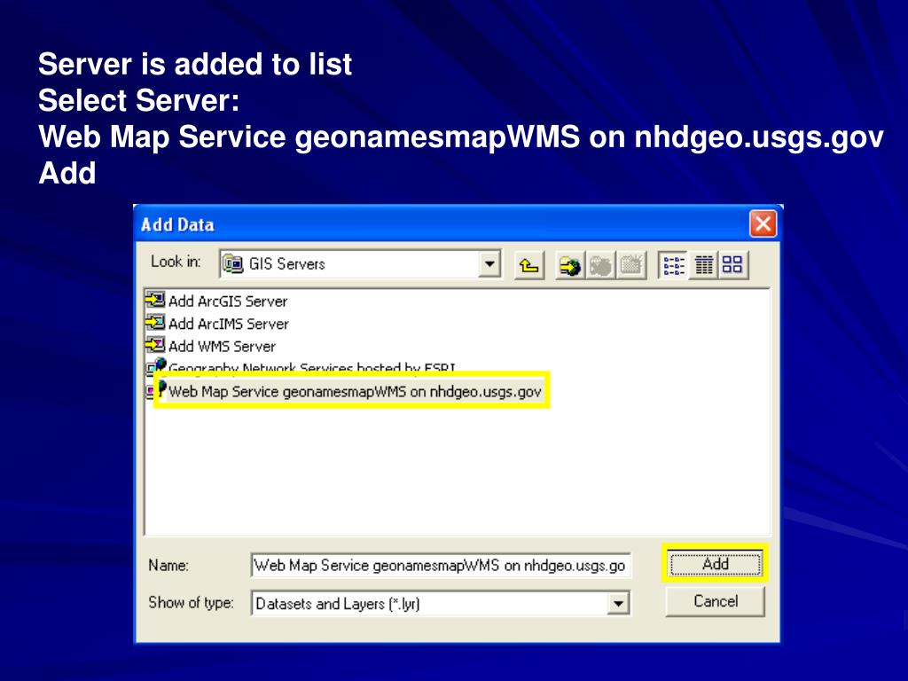This screenshot has height=681, width=908.
Task: Go up one level with the folder-up icon
Action: (528, 265)
